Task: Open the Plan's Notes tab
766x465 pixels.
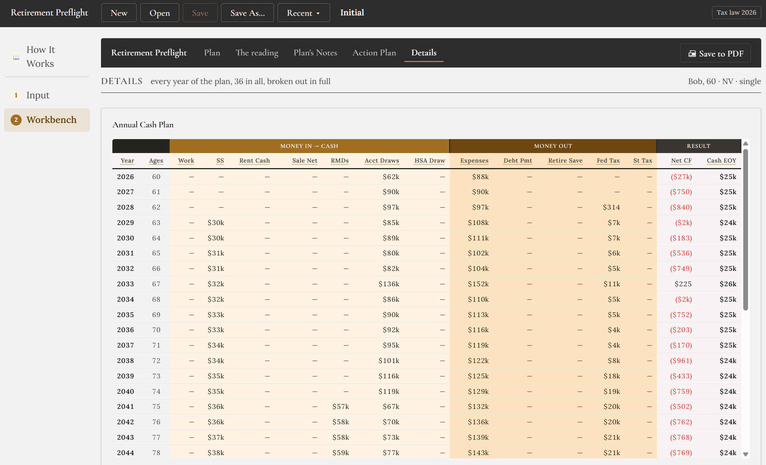Action: pyautogui.click(x=315, y=52)
